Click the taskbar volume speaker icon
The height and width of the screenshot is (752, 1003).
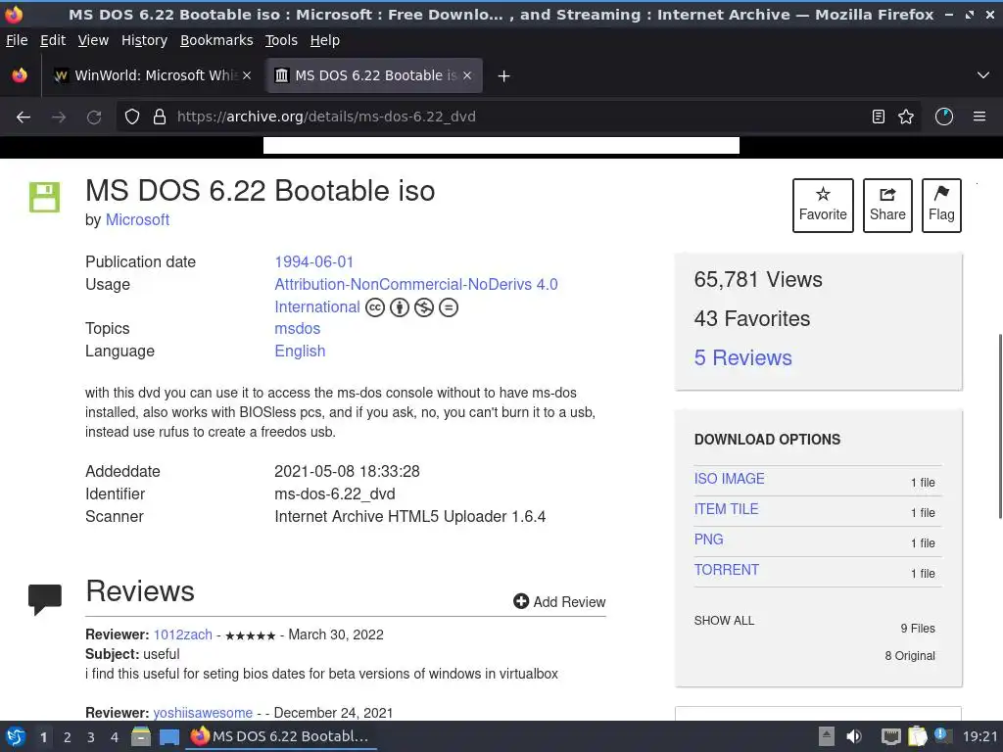[x=854, y=736]
